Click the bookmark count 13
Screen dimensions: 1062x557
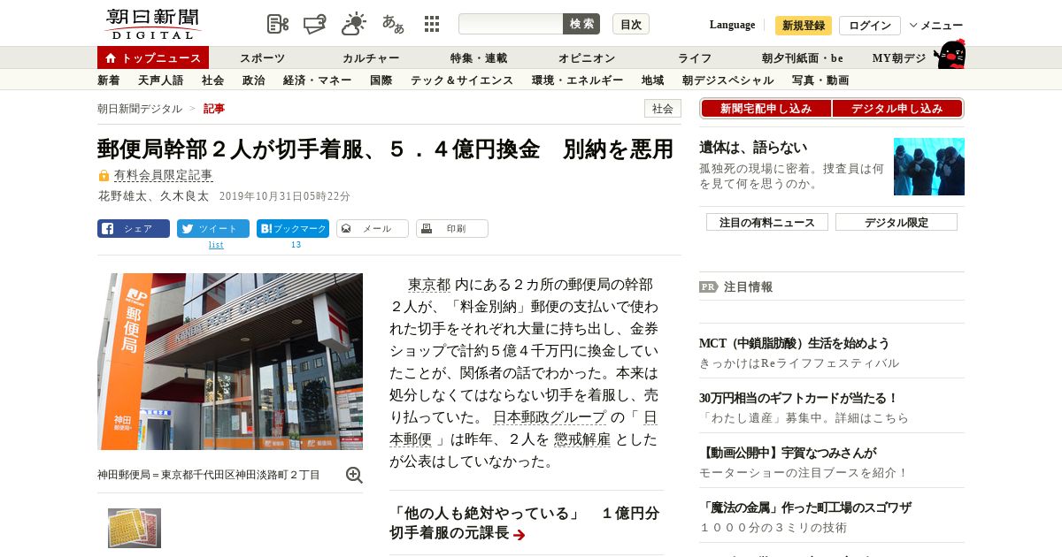coord(296,245)
